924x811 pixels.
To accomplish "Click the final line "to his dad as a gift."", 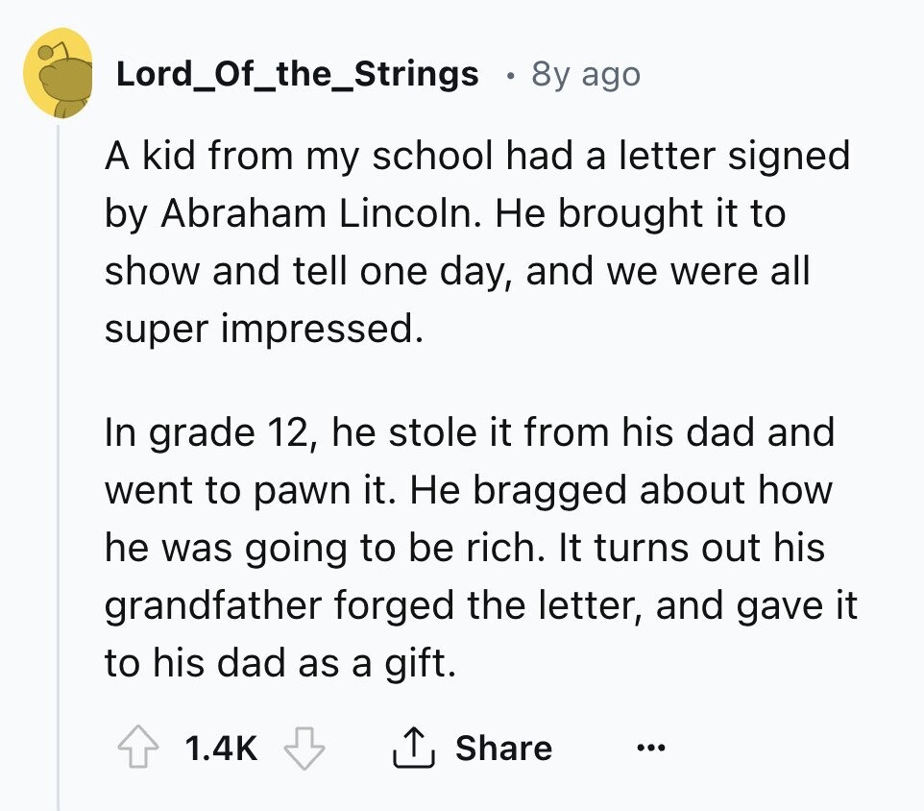I will 279,663.
